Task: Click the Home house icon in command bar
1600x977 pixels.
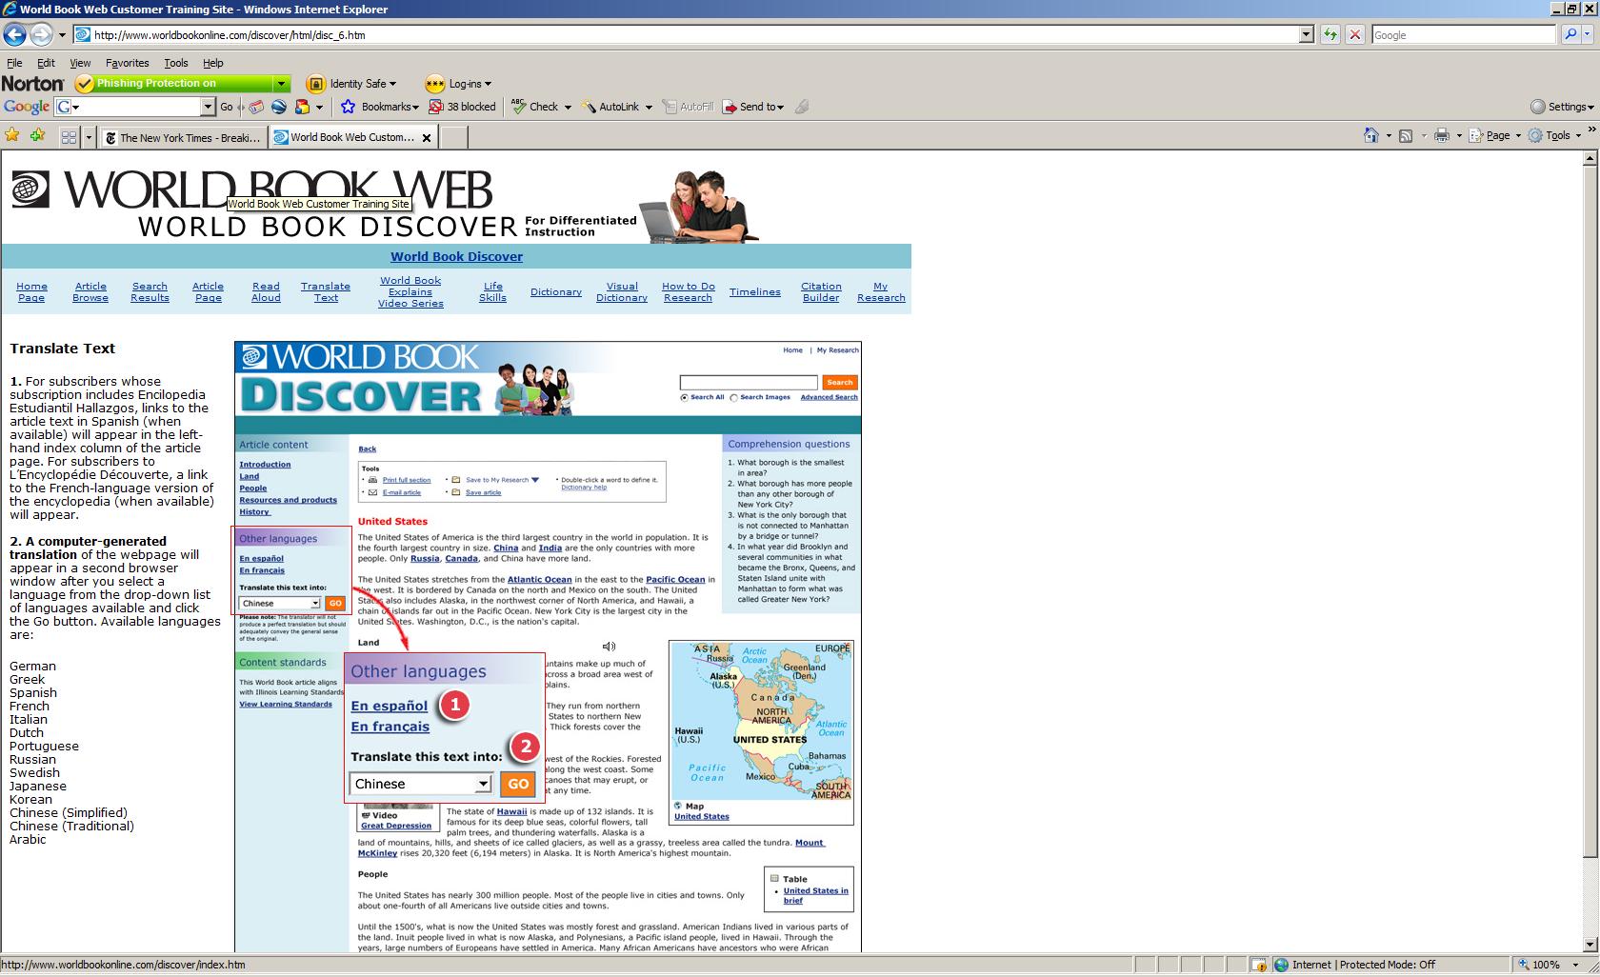Action: tap(1371, 135)
